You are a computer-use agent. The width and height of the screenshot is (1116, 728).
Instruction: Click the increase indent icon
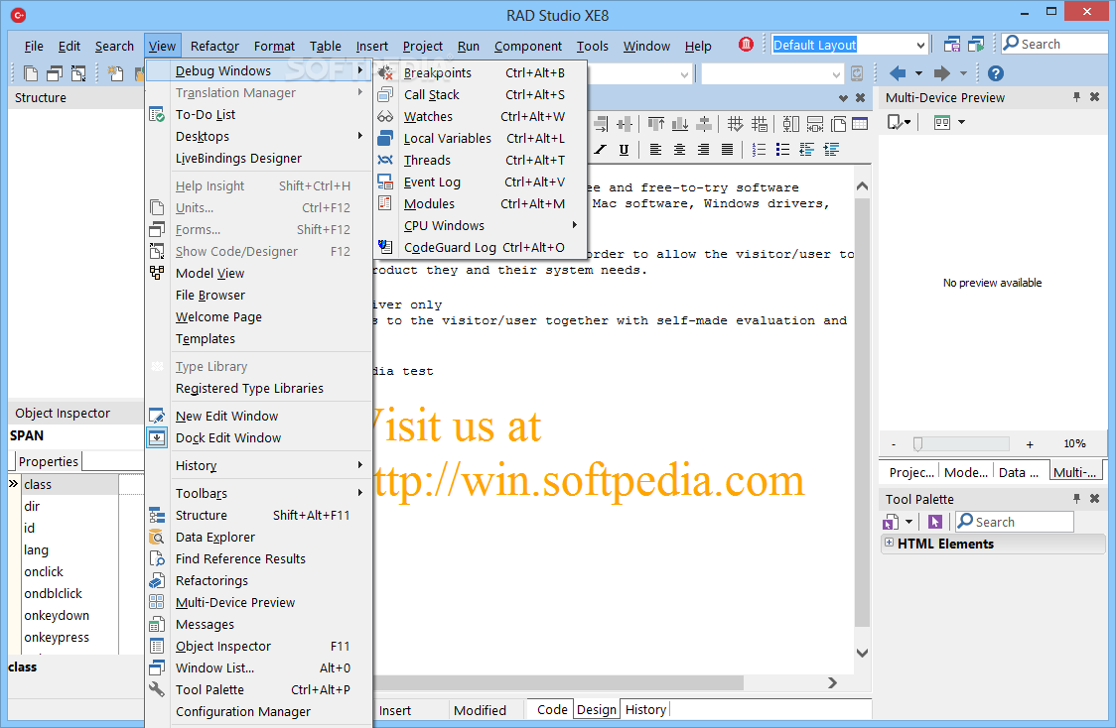coord(831,150)
